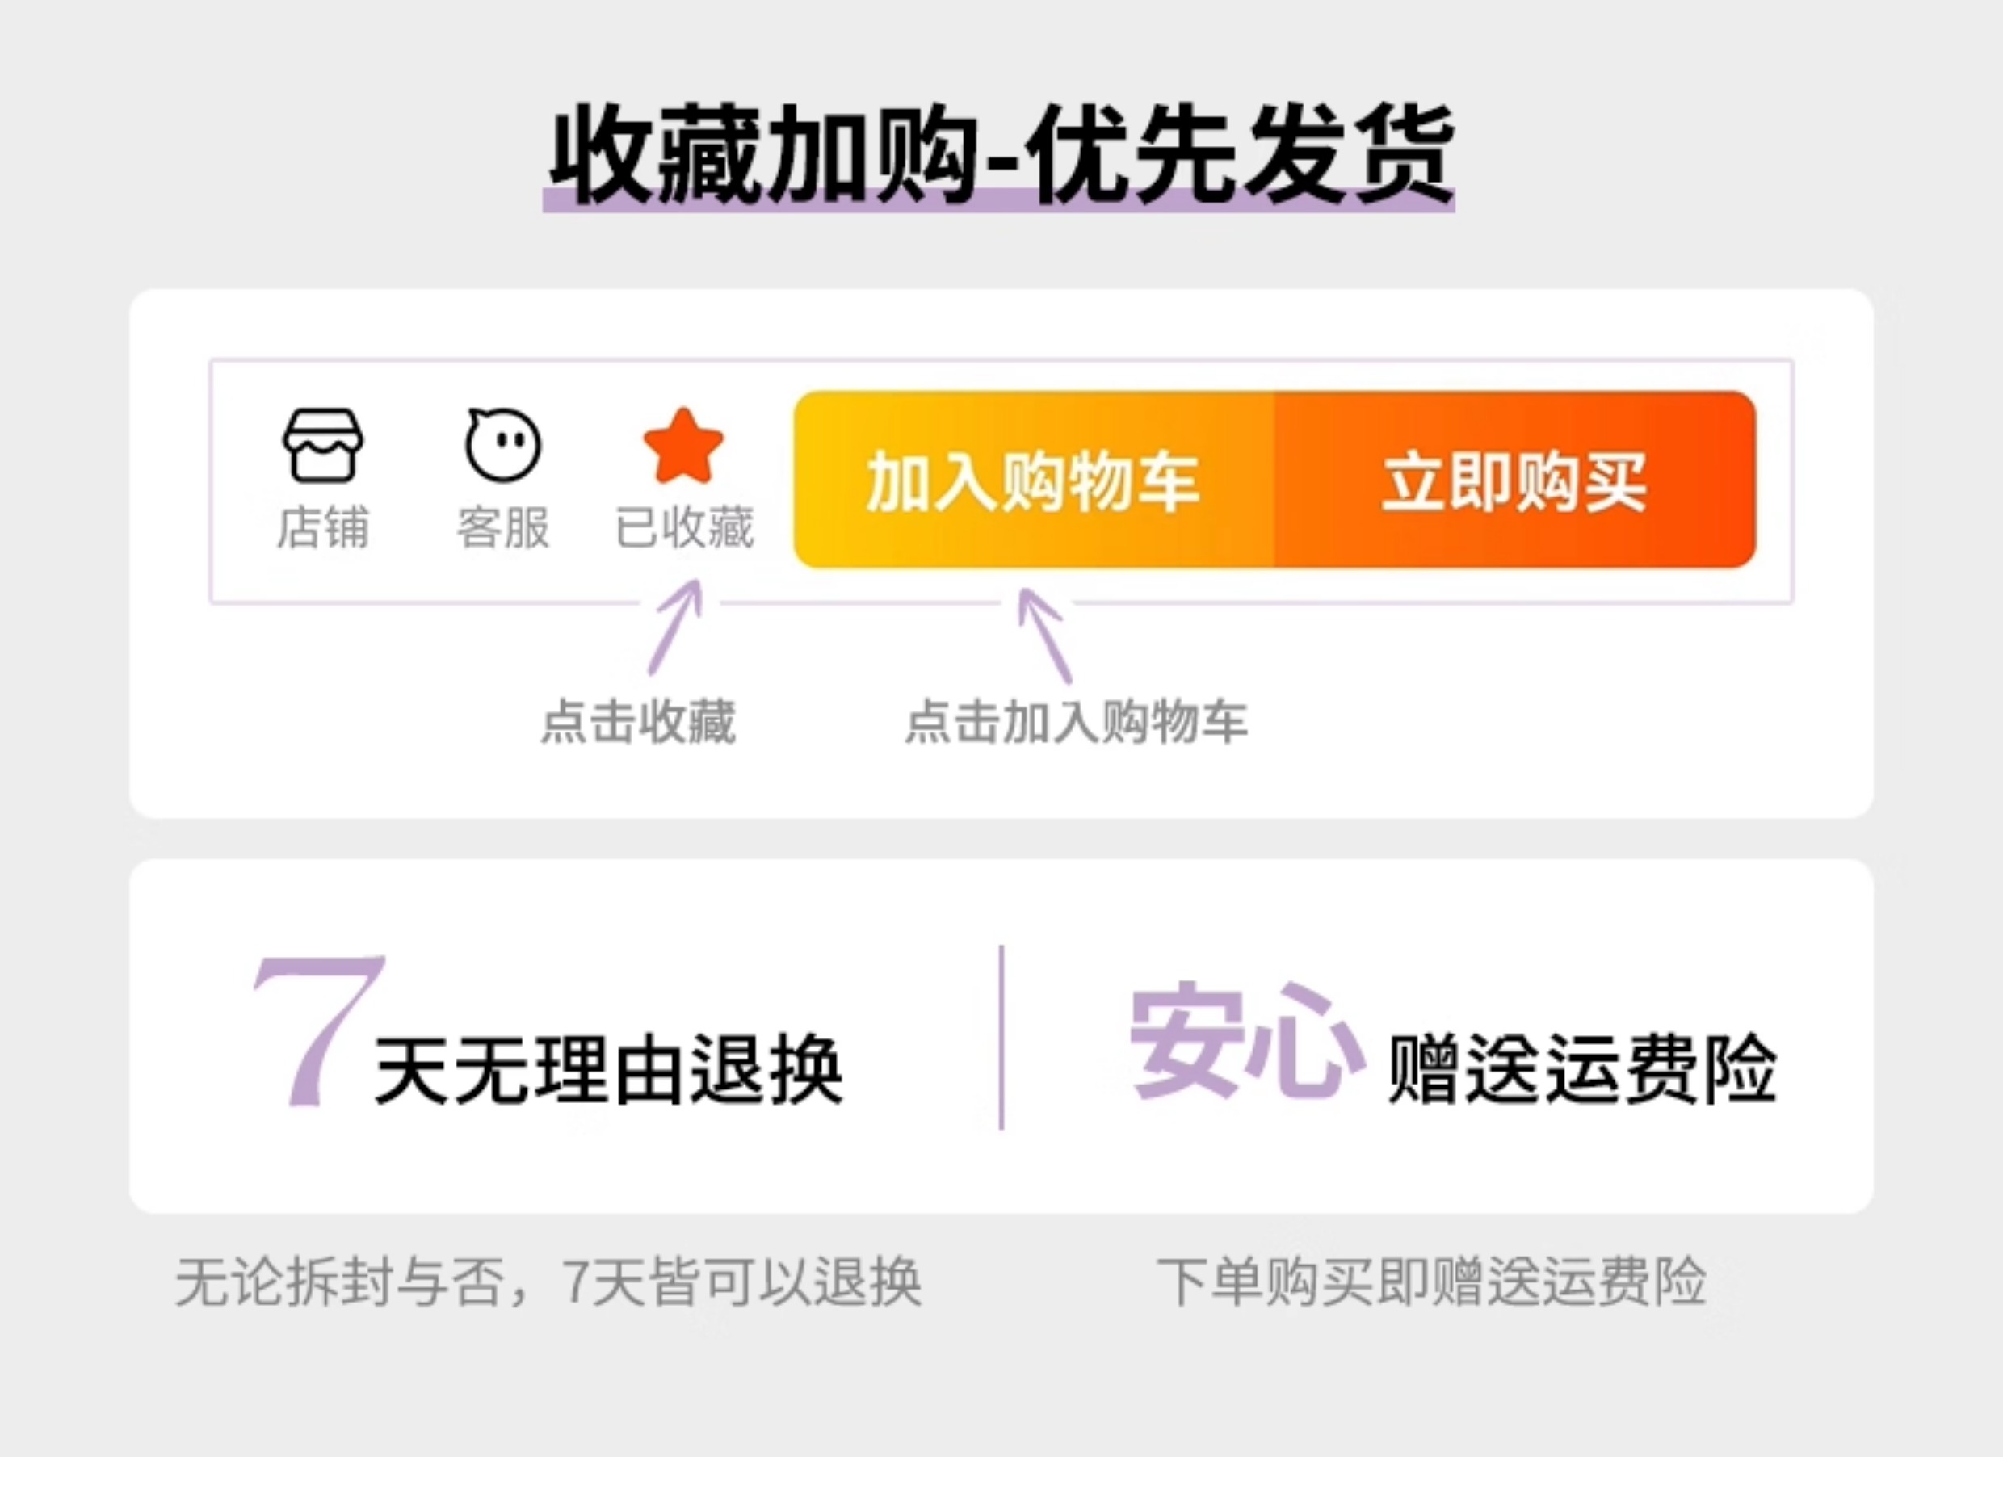Click the 收藏加购-优先发货 heading
2003x1502 pixels.
pyautogui.click(x=1000, y=155)
